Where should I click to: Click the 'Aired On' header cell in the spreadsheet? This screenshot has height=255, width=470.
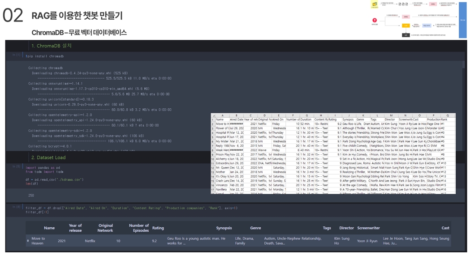coord(279,119)
